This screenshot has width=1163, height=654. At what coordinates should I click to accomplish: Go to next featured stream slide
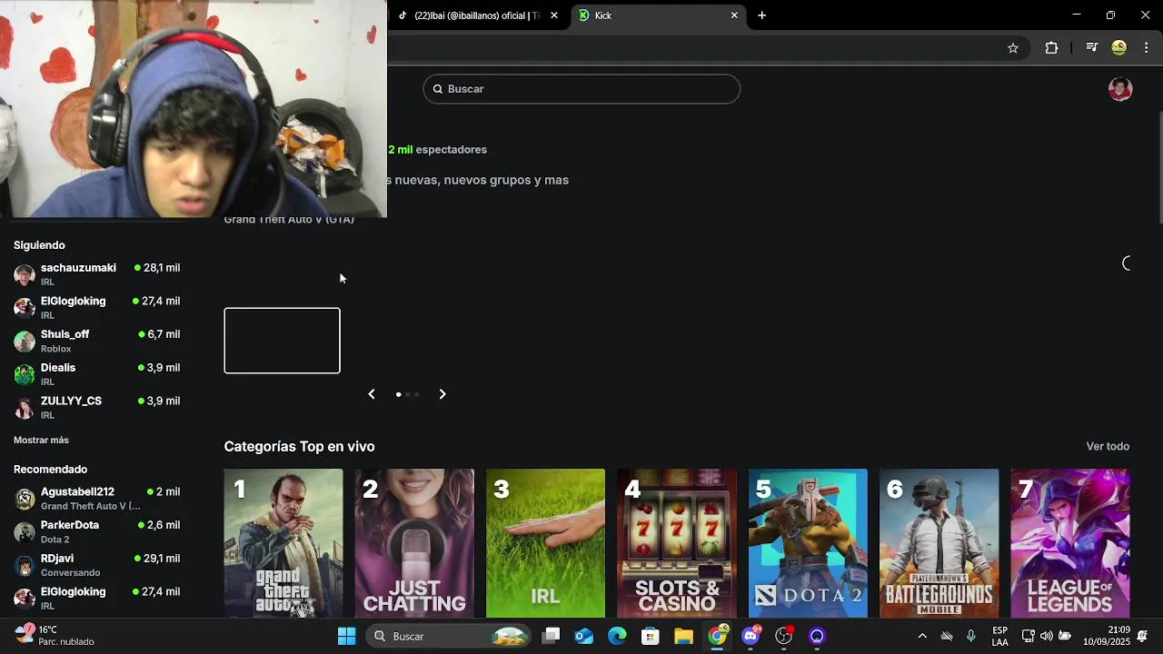point(442,394)
